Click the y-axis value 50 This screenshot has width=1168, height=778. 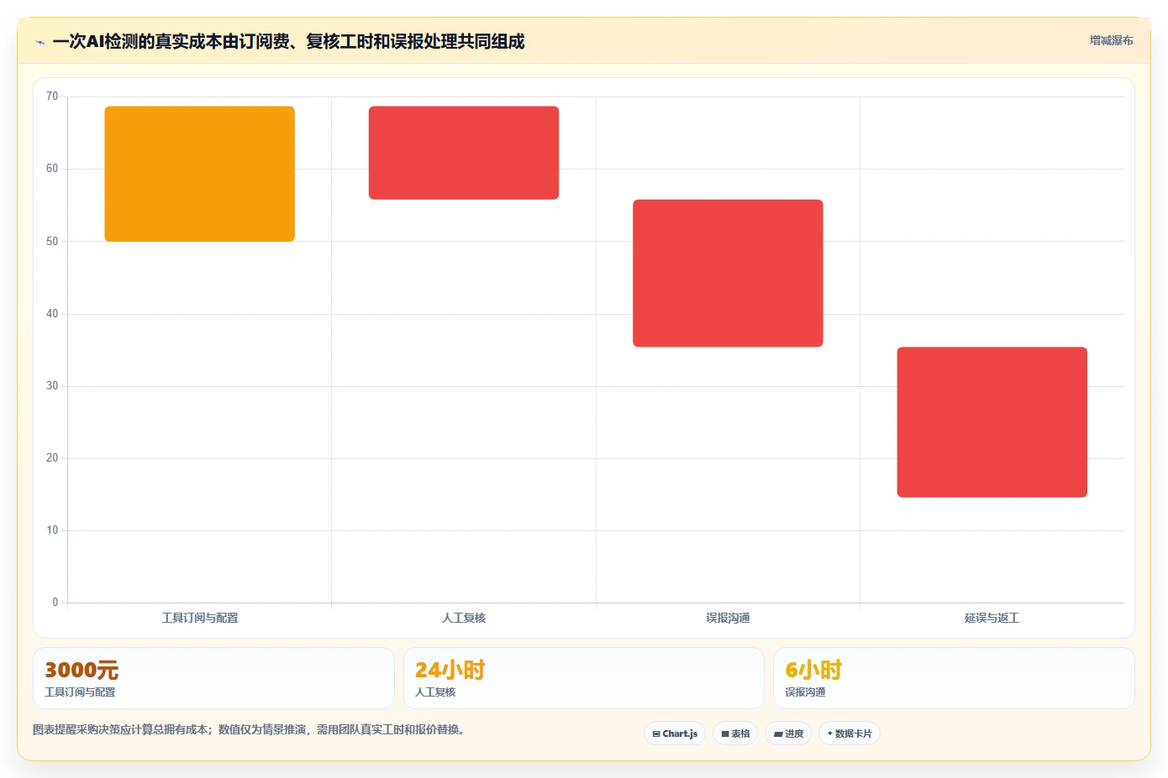pos(52,241)
